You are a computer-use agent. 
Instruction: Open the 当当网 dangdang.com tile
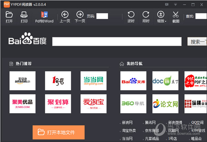coord(93,81)
